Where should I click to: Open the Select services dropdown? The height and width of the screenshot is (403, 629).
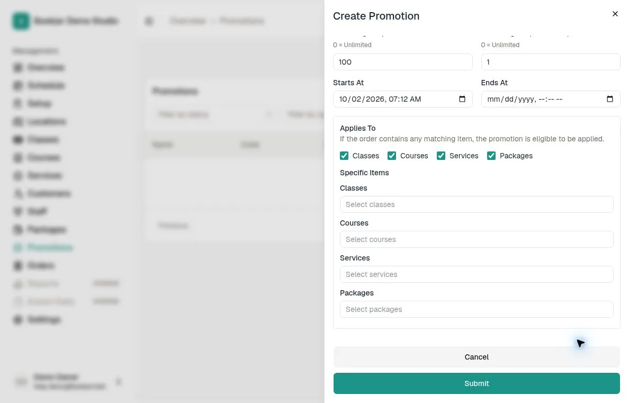(x=477, y=274)
